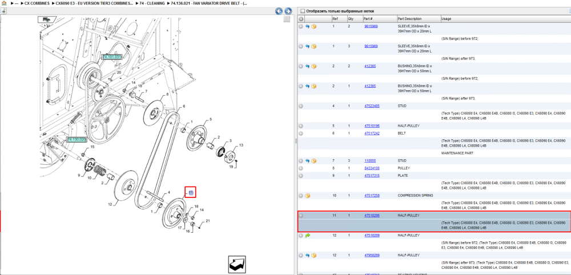Viewport: 571px width, 275px height.
Task: Click blue arrow icon on STUD 110855 row
Action: 307,161
